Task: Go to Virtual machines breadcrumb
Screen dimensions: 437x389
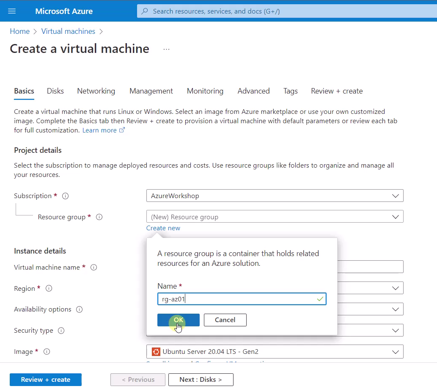Action: pos(68,31)
